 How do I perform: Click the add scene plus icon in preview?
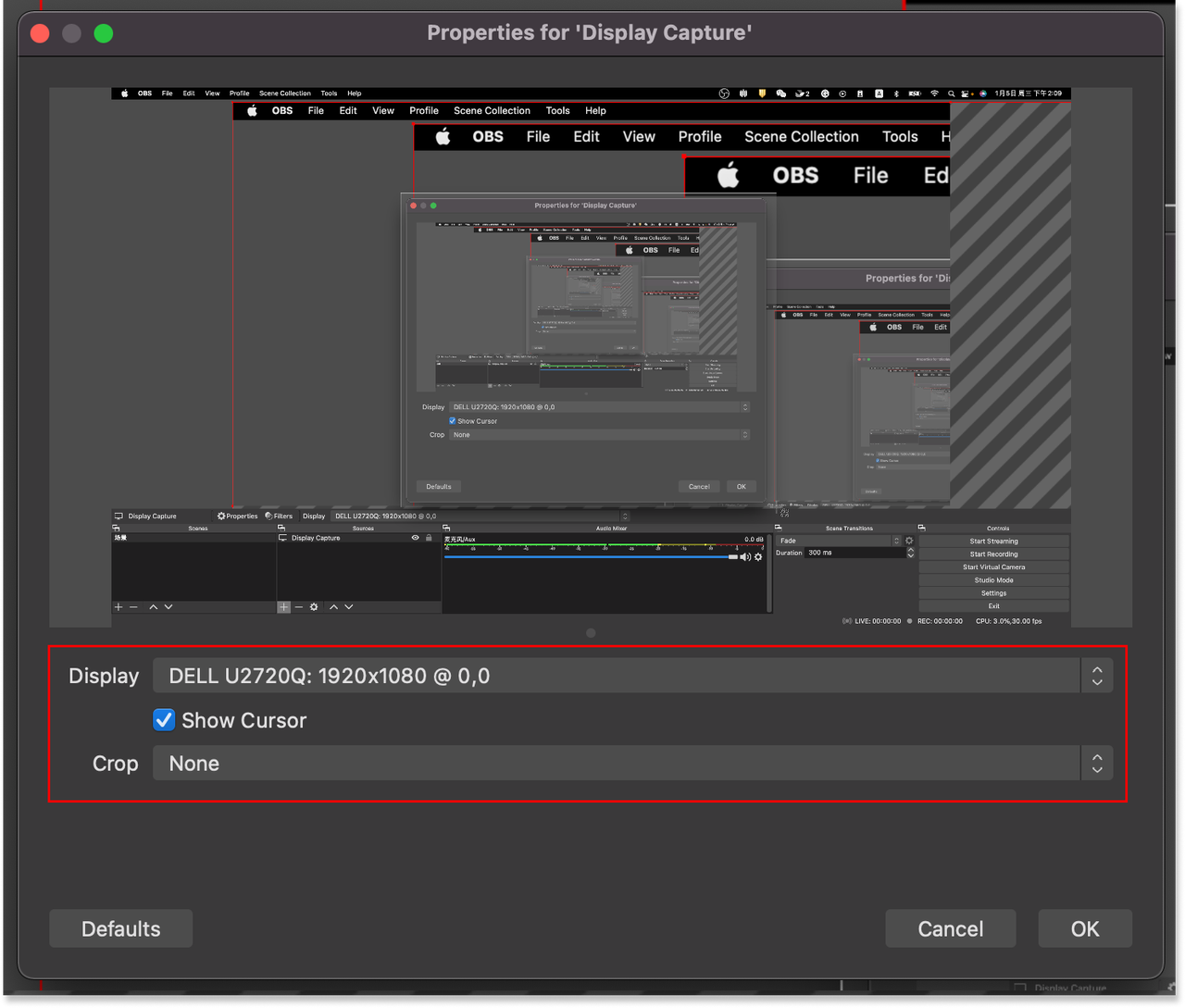point(118,607)
